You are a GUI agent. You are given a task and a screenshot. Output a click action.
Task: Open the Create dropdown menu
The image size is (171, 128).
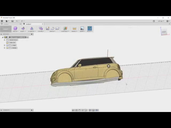(x=15, y=31)
